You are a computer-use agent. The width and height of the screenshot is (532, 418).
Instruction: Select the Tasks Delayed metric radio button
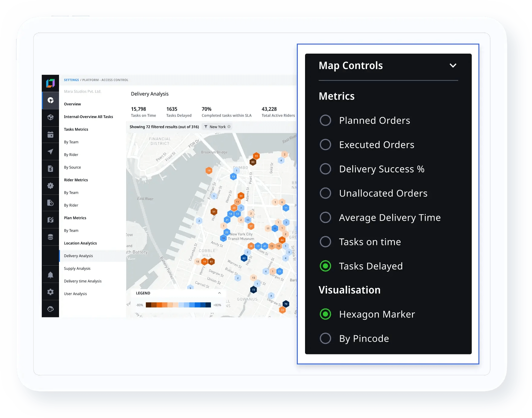(325, 266)
